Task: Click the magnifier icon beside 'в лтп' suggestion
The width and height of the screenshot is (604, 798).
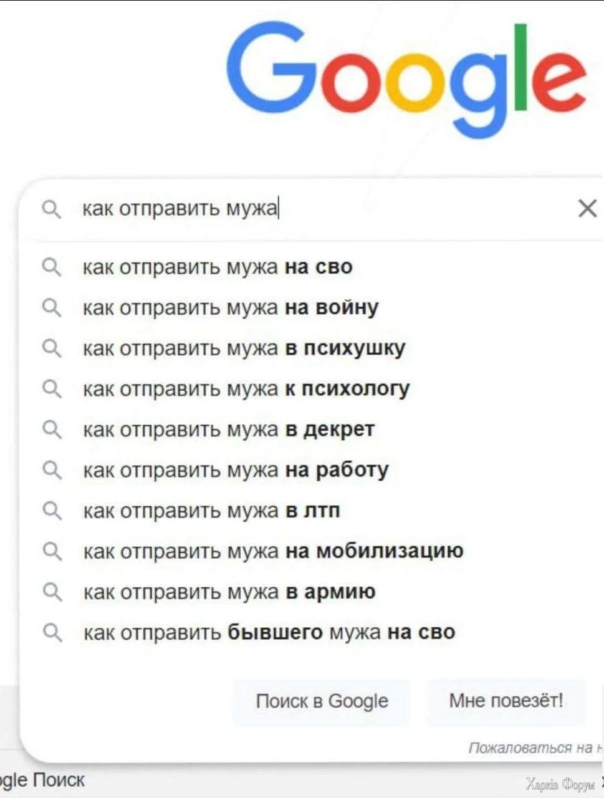Action: (x=52, y=511)
